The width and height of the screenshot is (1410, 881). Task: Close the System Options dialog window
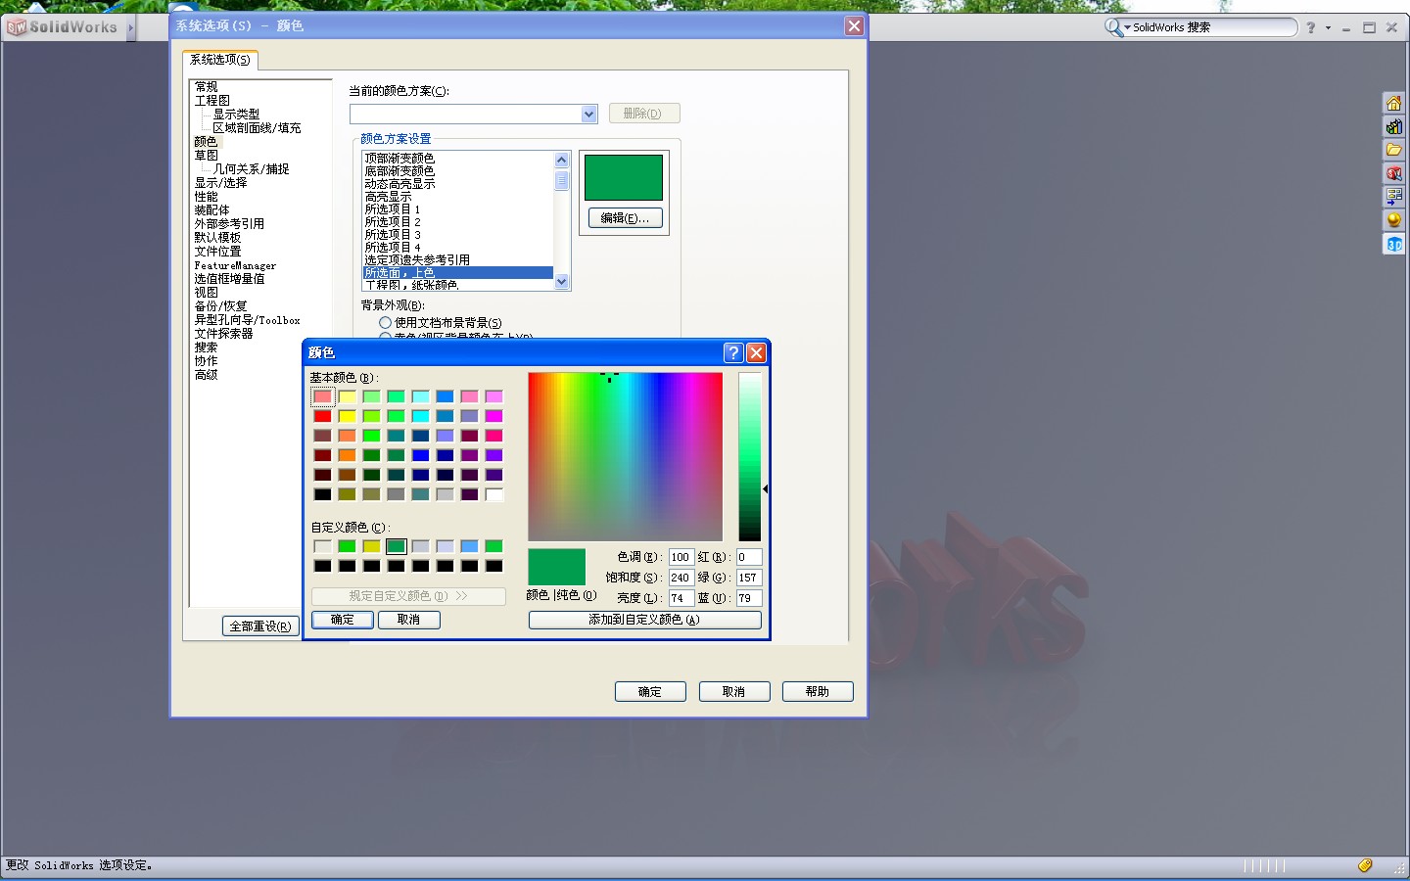854,25
